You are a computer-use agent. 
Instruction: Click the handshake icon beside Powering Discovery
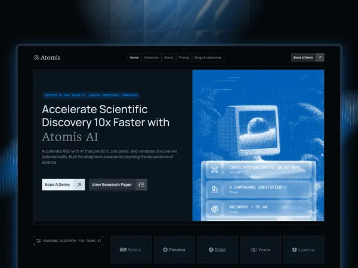click(x=38, y=241)
